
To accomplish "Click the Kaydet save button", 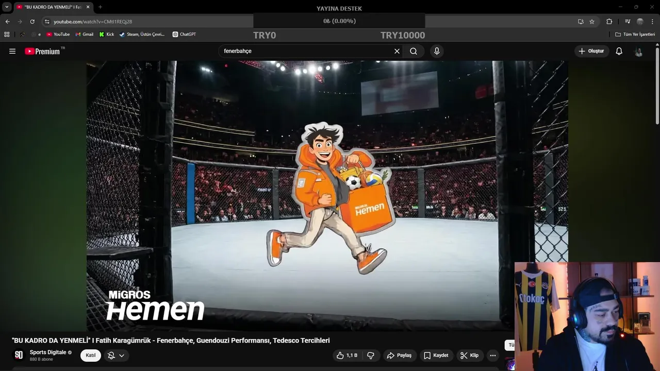I will tap(436, 356).
